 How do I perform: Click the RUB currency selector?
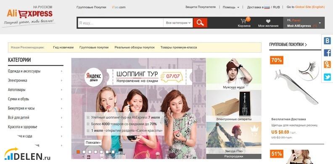click(277, 7)
